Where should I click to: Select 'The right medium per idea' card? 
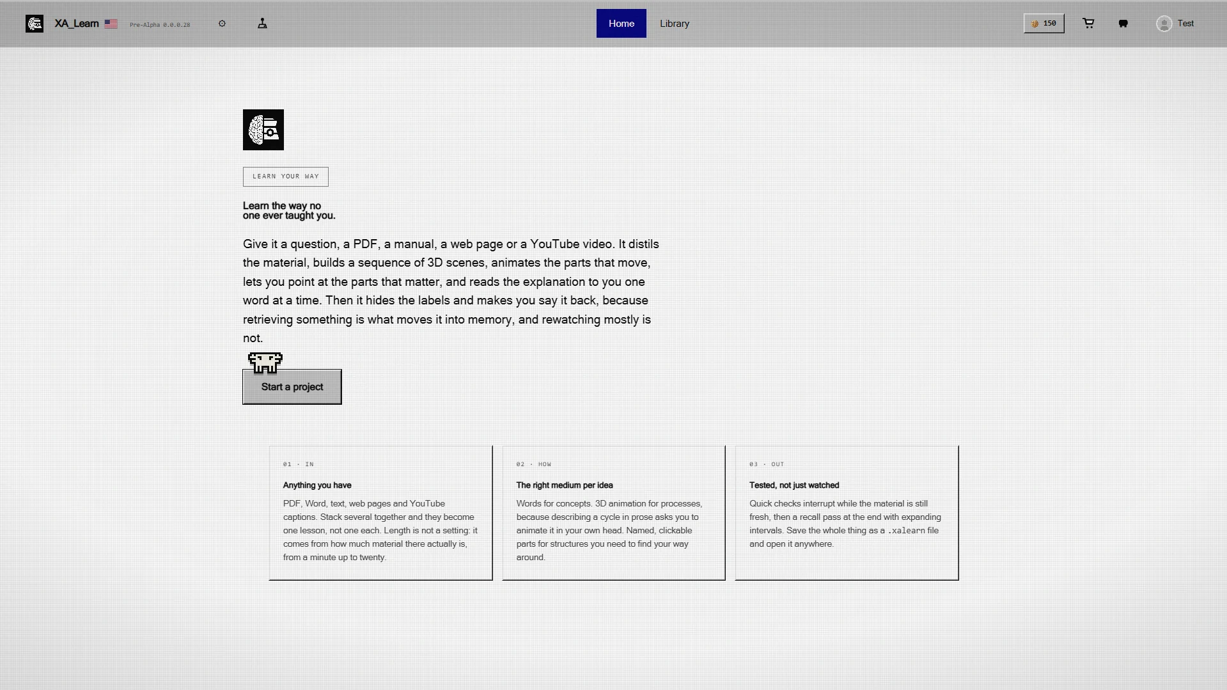tap(614, 513)
